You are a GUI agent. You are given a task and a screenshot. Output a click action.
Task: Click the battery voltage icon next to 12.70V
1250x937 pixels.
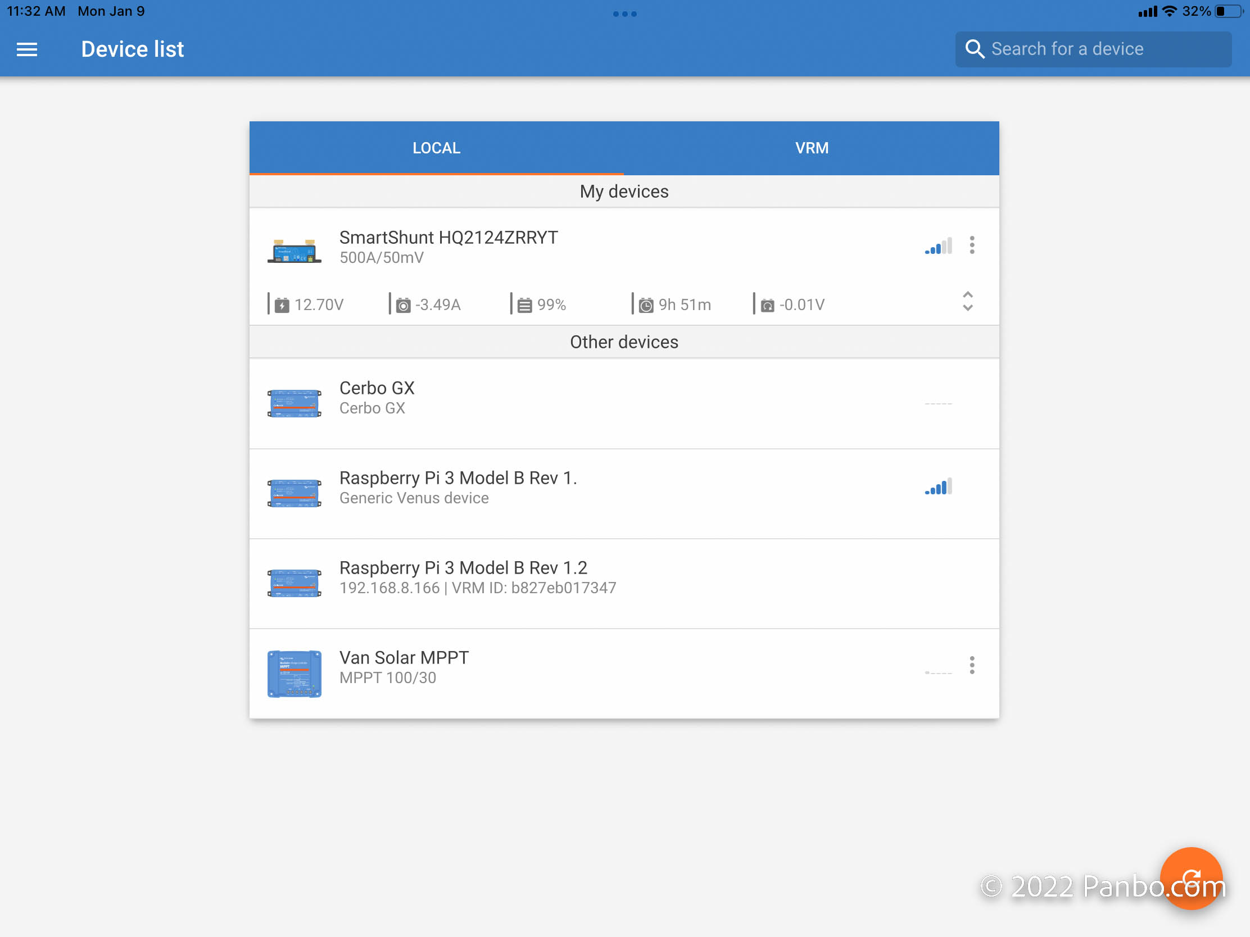tap(282, 306)
